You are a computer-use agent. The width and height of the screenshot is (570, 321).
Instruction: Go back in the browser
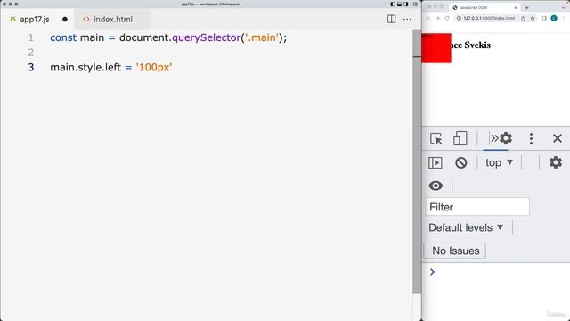click(x=428, y=18)
